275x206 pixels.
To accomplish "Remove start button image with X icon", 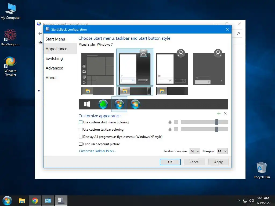I will pos(225,113).
